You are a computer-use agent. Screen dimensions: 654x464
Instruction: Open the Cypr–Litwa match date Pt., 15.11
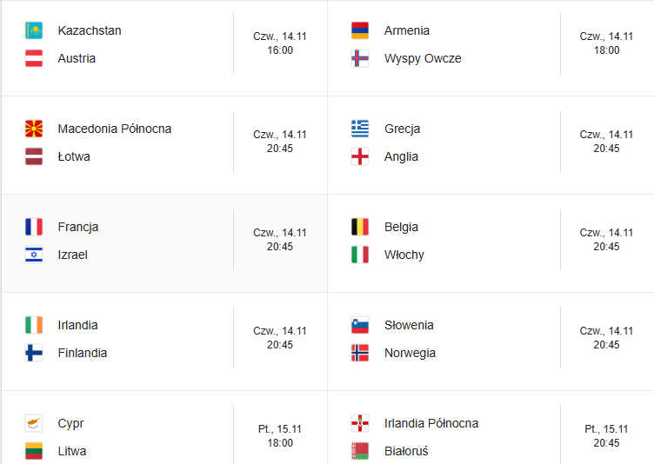coord(280,429)
